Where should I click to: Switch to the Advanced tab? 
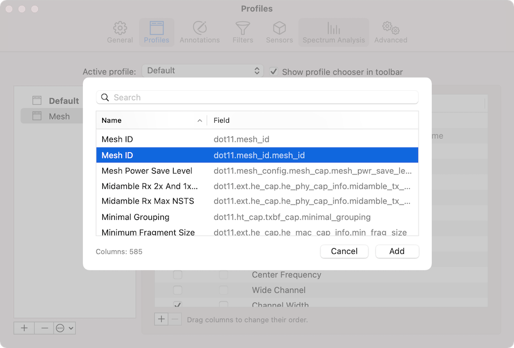390,31
